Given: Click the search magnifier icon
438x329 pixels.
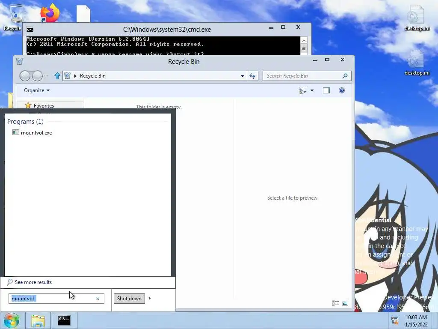Looking at the screenshot, I should pos(345,76).
